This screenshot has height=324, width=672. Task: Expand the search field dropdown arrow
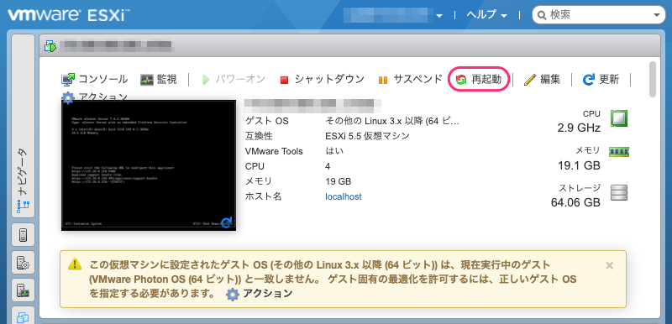pos(657,15)
